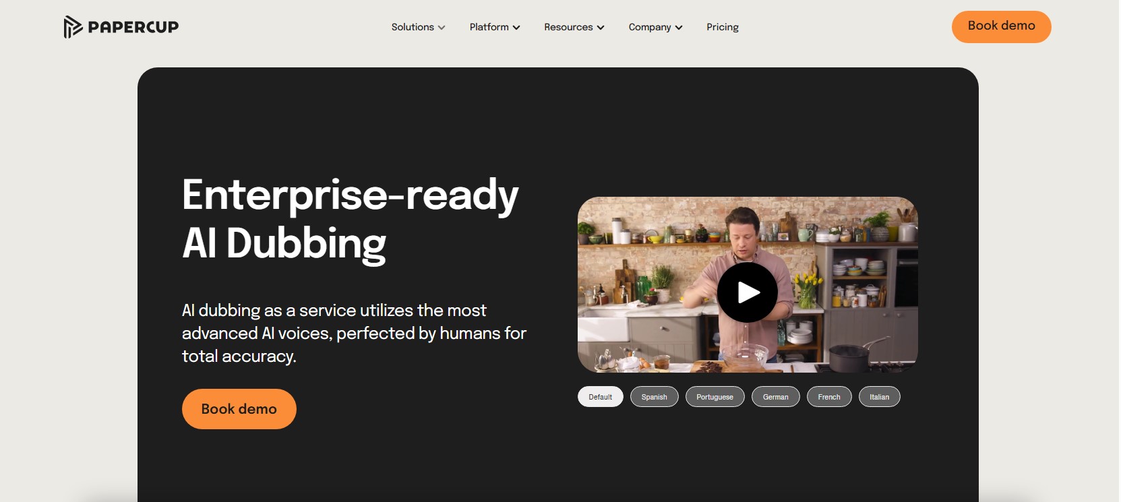1121x502 pixels.
Task: Open the Company menu chevron
Action: 679,28
